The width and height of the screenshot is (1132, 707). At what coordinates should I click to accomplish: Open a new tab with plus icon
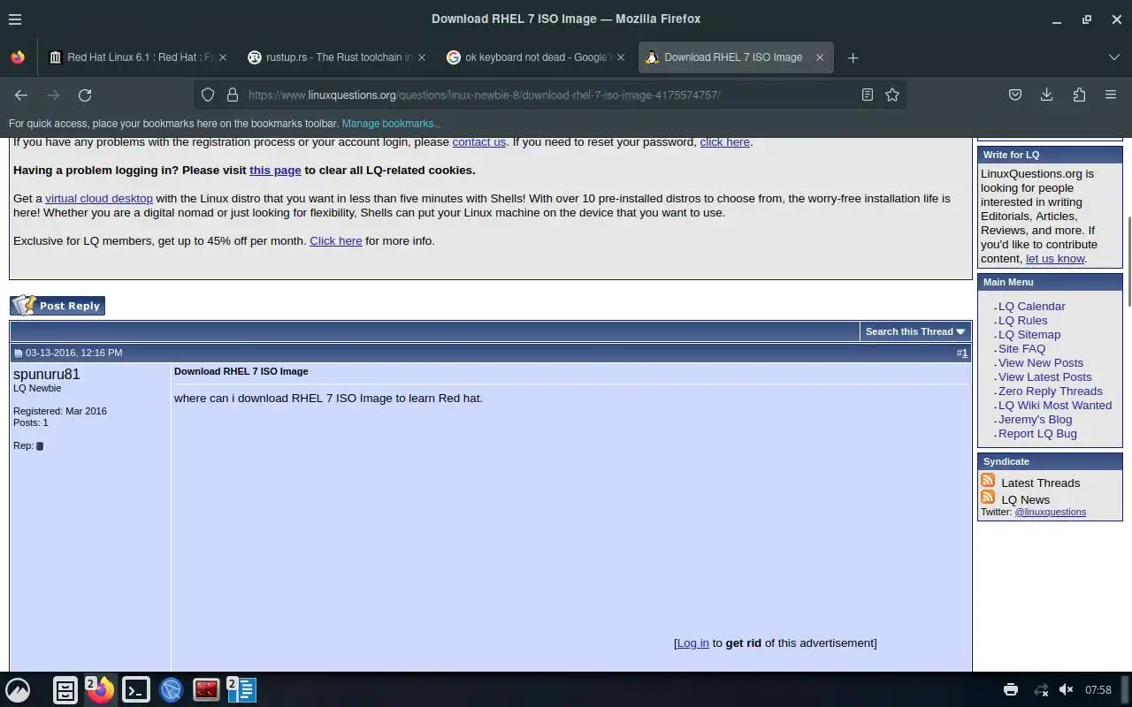[x=853, y=57]
